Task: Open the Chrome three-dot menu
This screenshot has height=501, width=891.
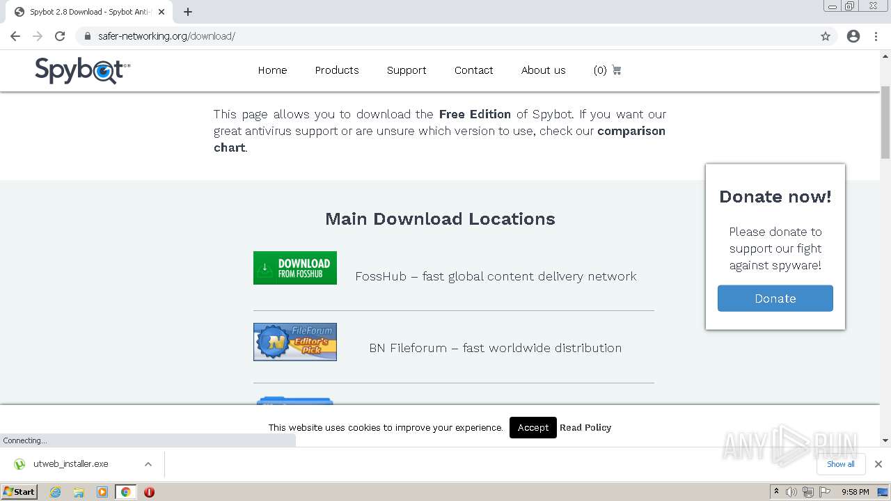Action: [876, 36]
